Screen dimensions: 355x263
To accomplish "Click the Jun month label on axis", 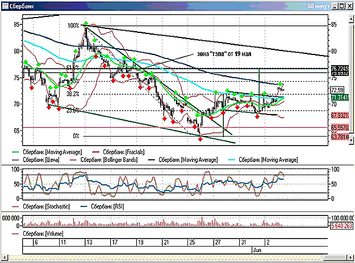I will coord(257,250).
